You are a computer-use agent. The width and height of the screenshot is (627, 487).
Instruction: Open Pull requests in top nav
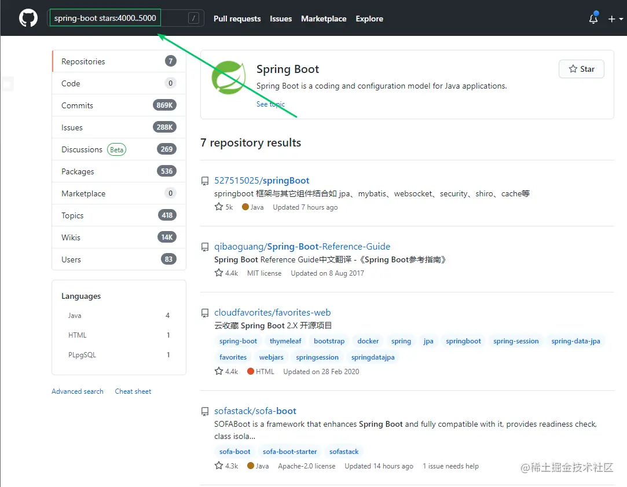(237, 19)
